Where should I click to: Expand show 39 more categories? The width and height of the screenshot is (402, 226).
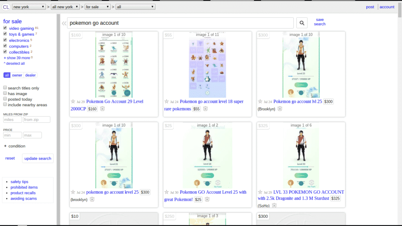[17, 58]
